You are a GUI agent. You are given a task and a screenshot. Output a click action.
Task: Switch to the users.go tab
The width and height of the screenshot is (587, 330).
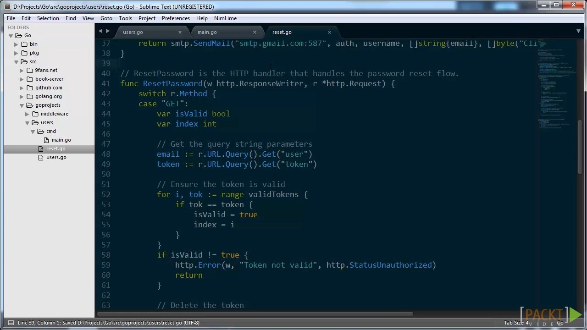point(133,32)
